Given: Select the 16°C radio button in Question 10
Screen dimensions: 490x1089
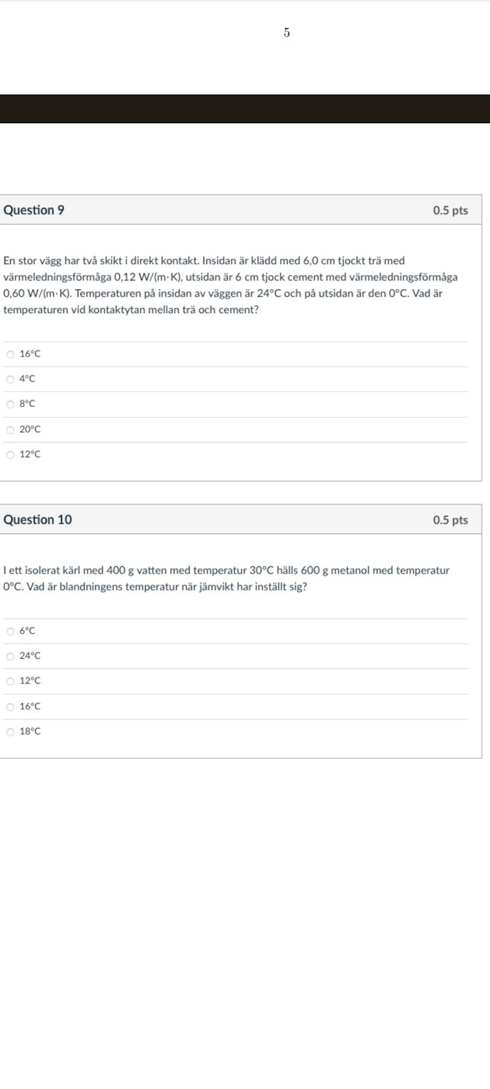Looking at the screenshot, I should click(x=10, y=706).
